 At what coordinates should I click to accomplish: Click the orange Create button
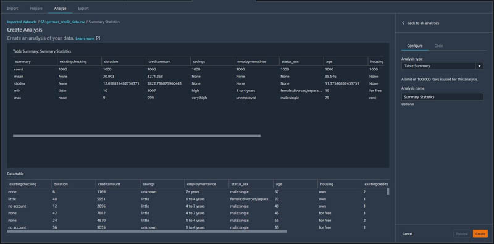(480, 234)
